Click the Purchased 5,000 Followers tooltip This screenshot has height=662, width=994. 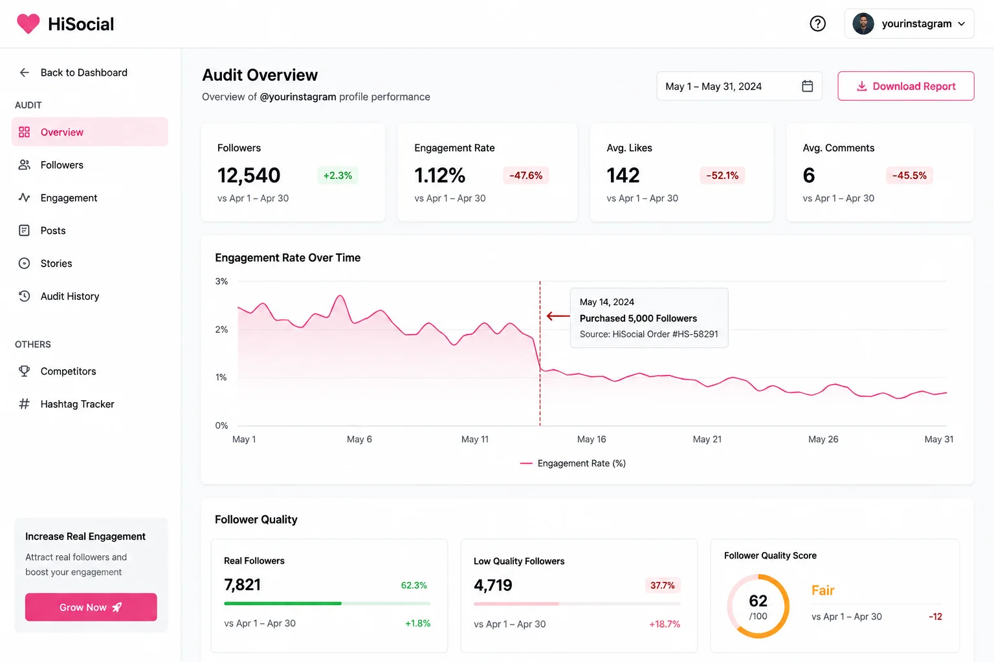[x=649, y=318]
